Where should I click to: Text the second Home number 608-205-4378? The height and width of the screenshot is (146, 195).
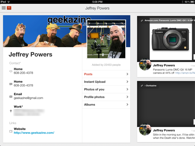point(23,85)
